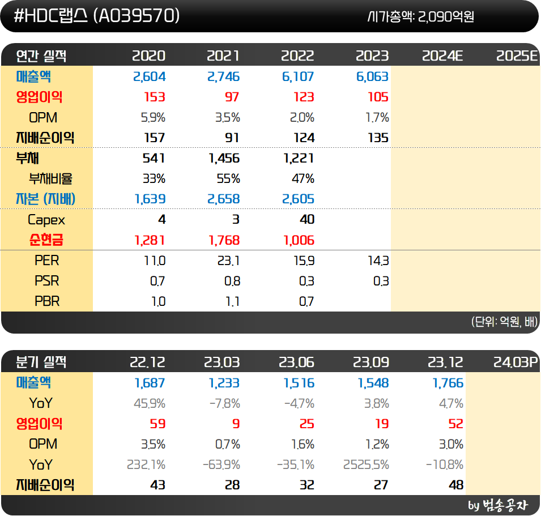Click PER value 11.0

coord(155,261)
